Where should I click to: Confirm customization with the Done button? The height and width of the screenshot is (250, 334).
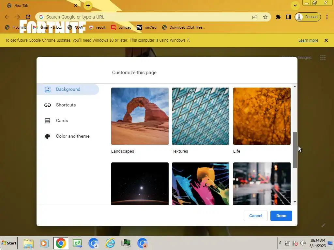pyautogui.click(x=281, y=215)
